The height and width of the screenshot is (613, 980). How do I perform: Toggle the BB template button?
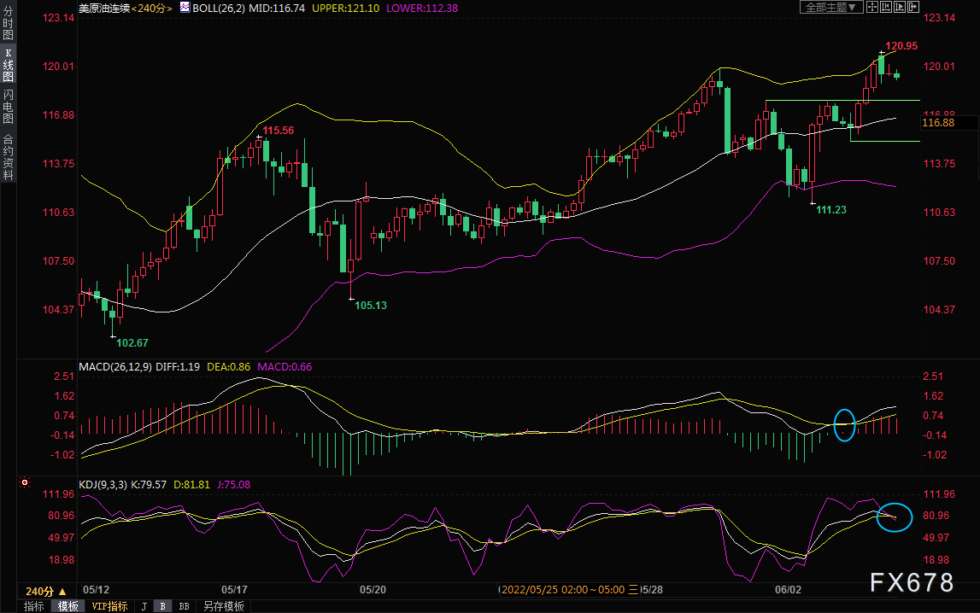[184, 606]
